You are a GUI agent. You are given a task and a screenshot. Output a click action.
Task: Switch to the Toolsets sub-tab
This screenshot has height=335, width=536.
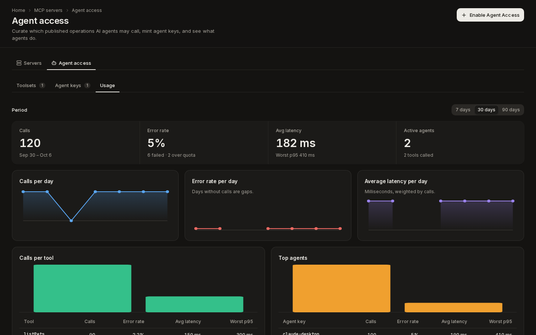pos(31,85)
